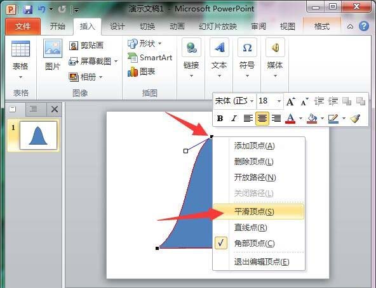The height and width of the screenshot is (288, 376).
Task: Open shape fill dropdown arrow
Action: [x=322, y=119]
